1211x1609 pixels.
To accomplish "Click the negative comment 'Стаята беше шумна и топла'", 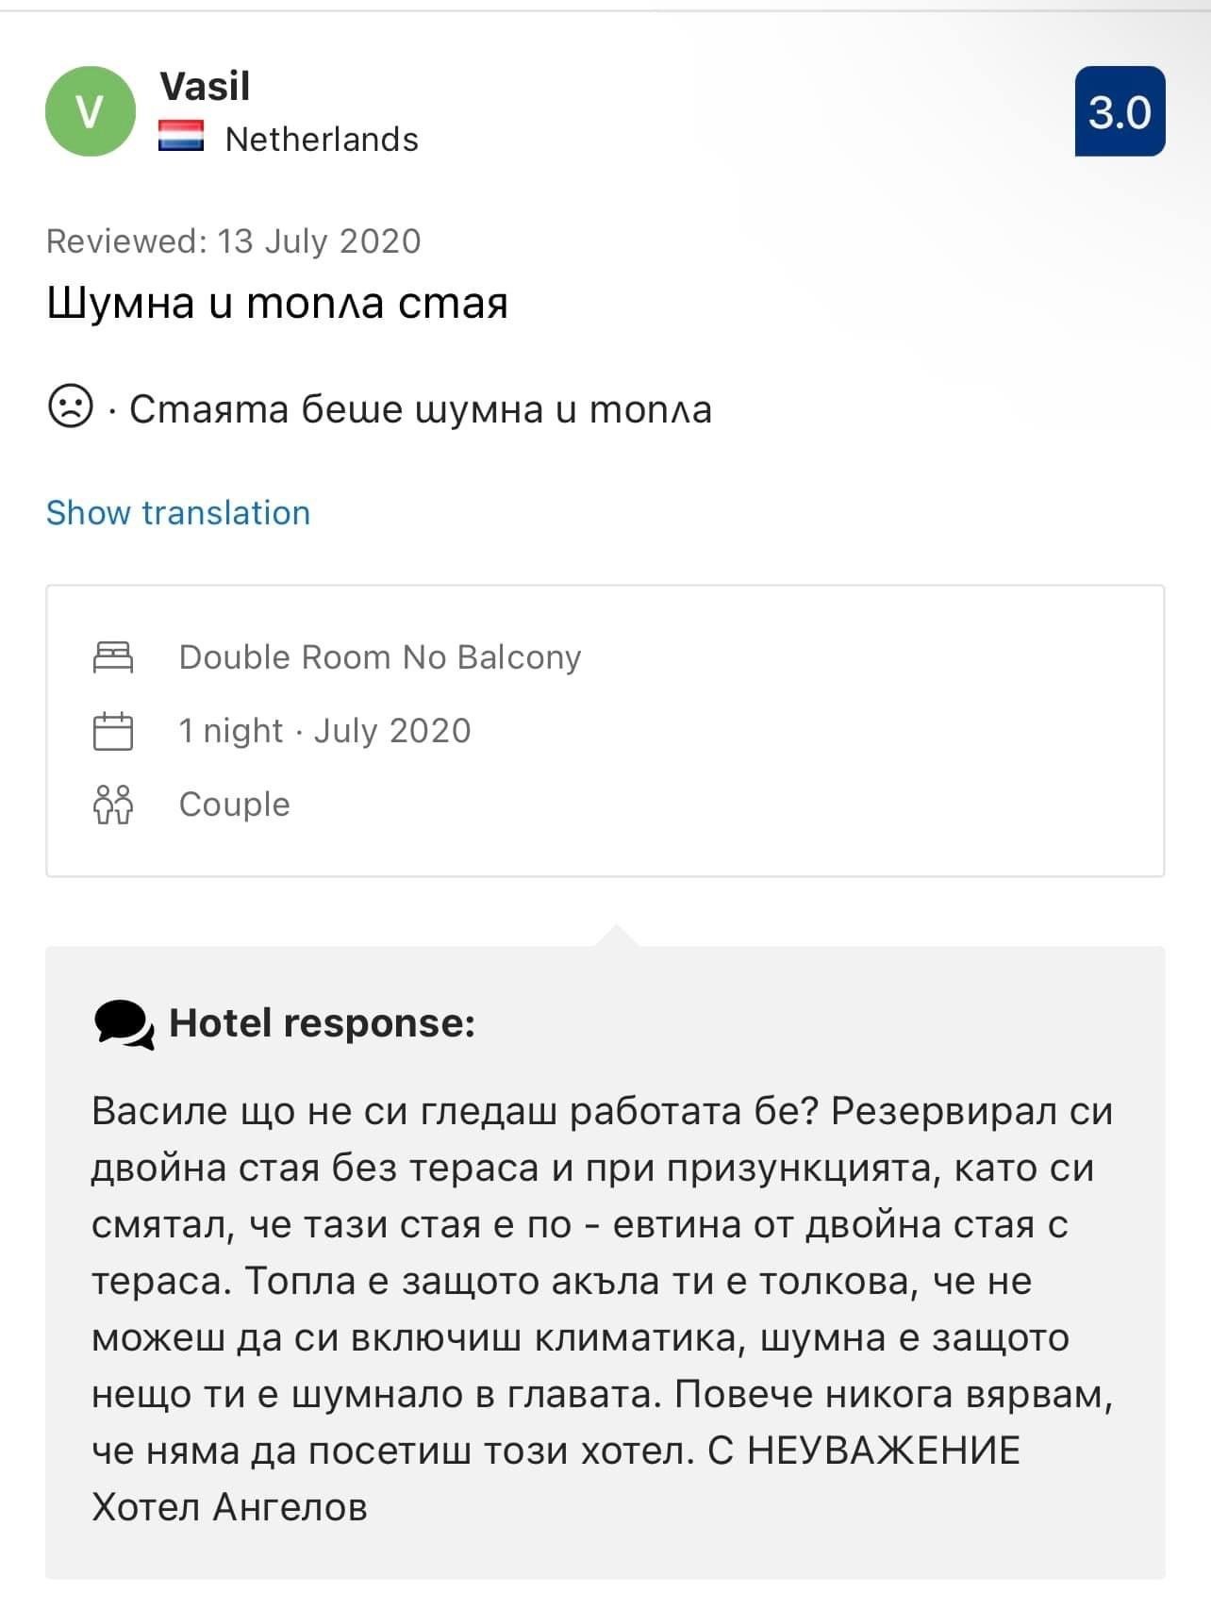I will click(420, 409).
